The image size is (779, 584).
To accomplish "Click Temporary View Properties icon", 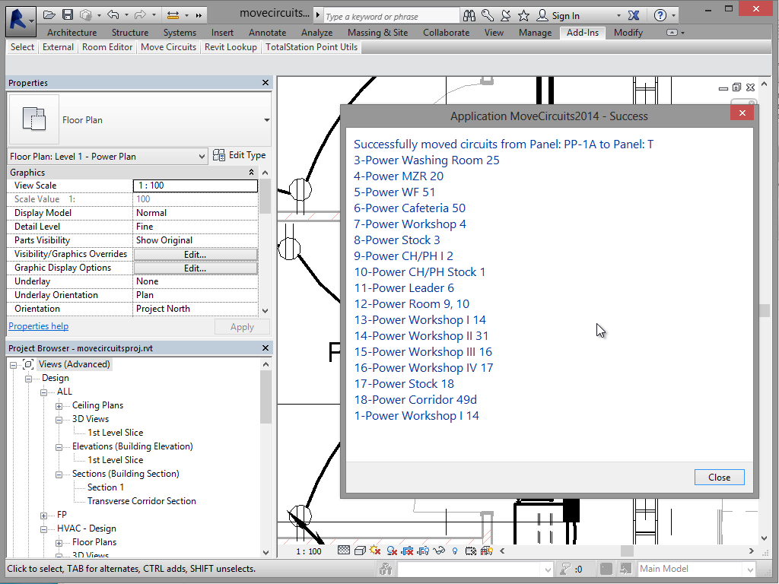I will (x=470, y=551).
